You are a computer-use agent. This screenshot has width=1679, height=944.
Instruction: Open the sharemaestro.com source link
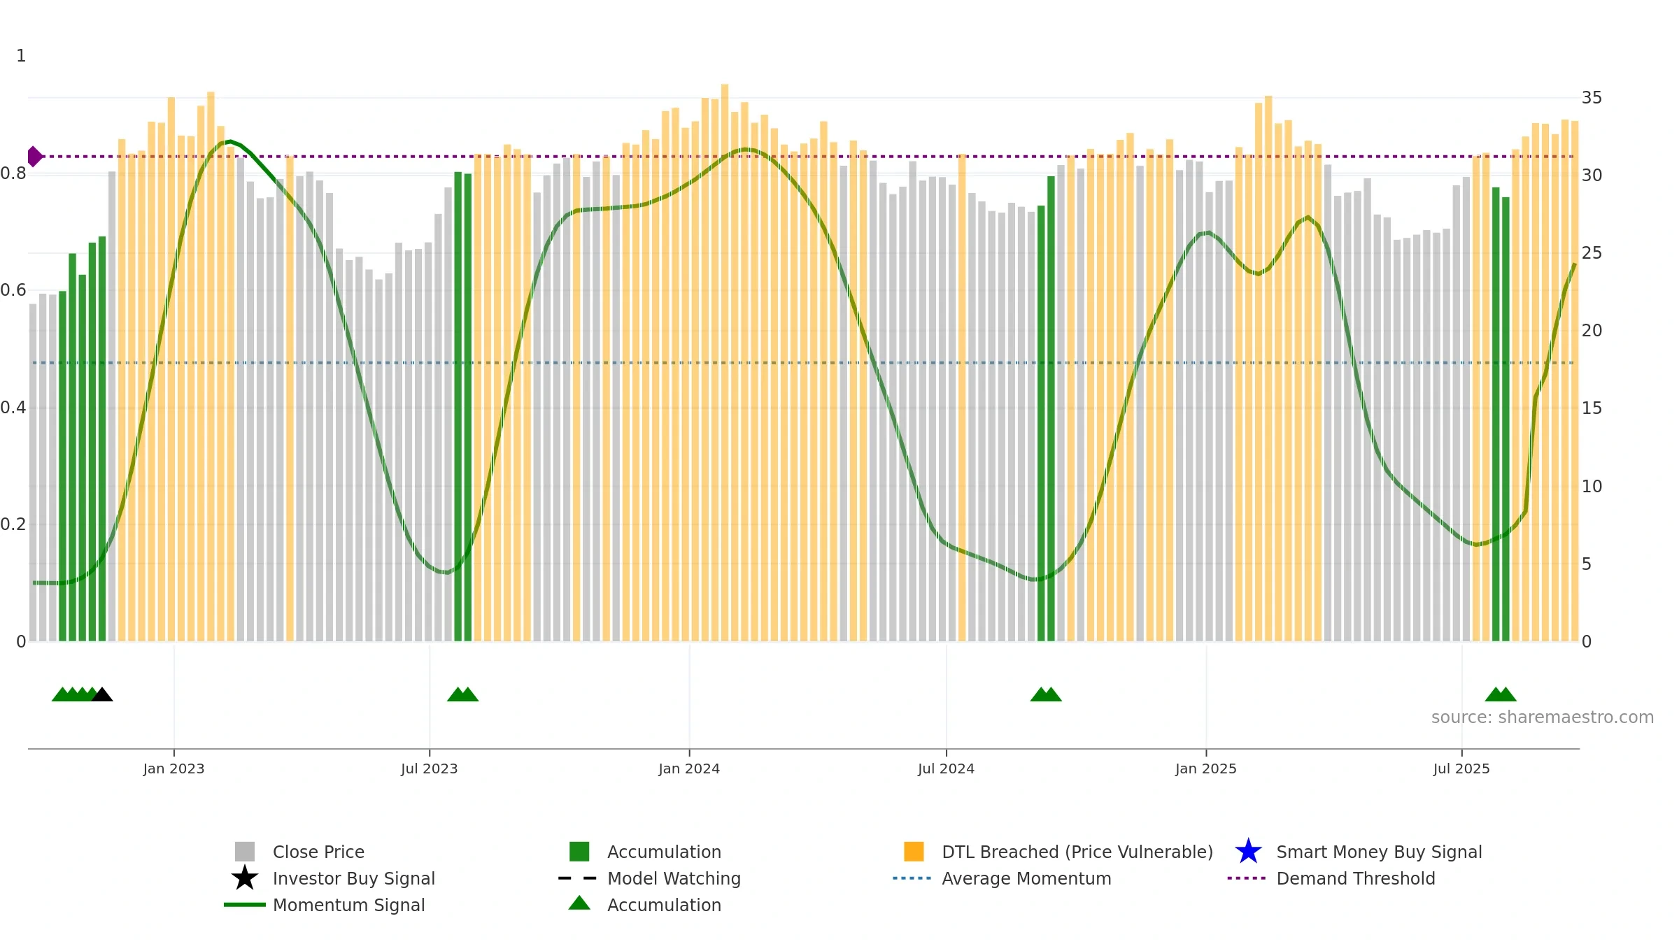pyautogui.click(x=1543, y=717)
